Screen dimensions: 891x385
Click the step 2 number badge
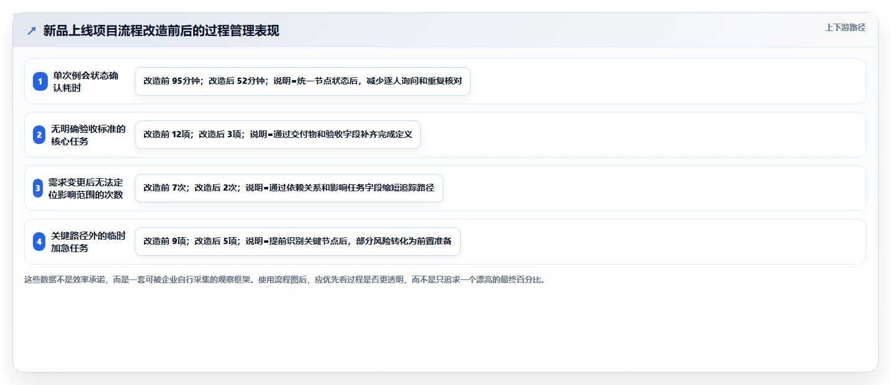[40, 135]
